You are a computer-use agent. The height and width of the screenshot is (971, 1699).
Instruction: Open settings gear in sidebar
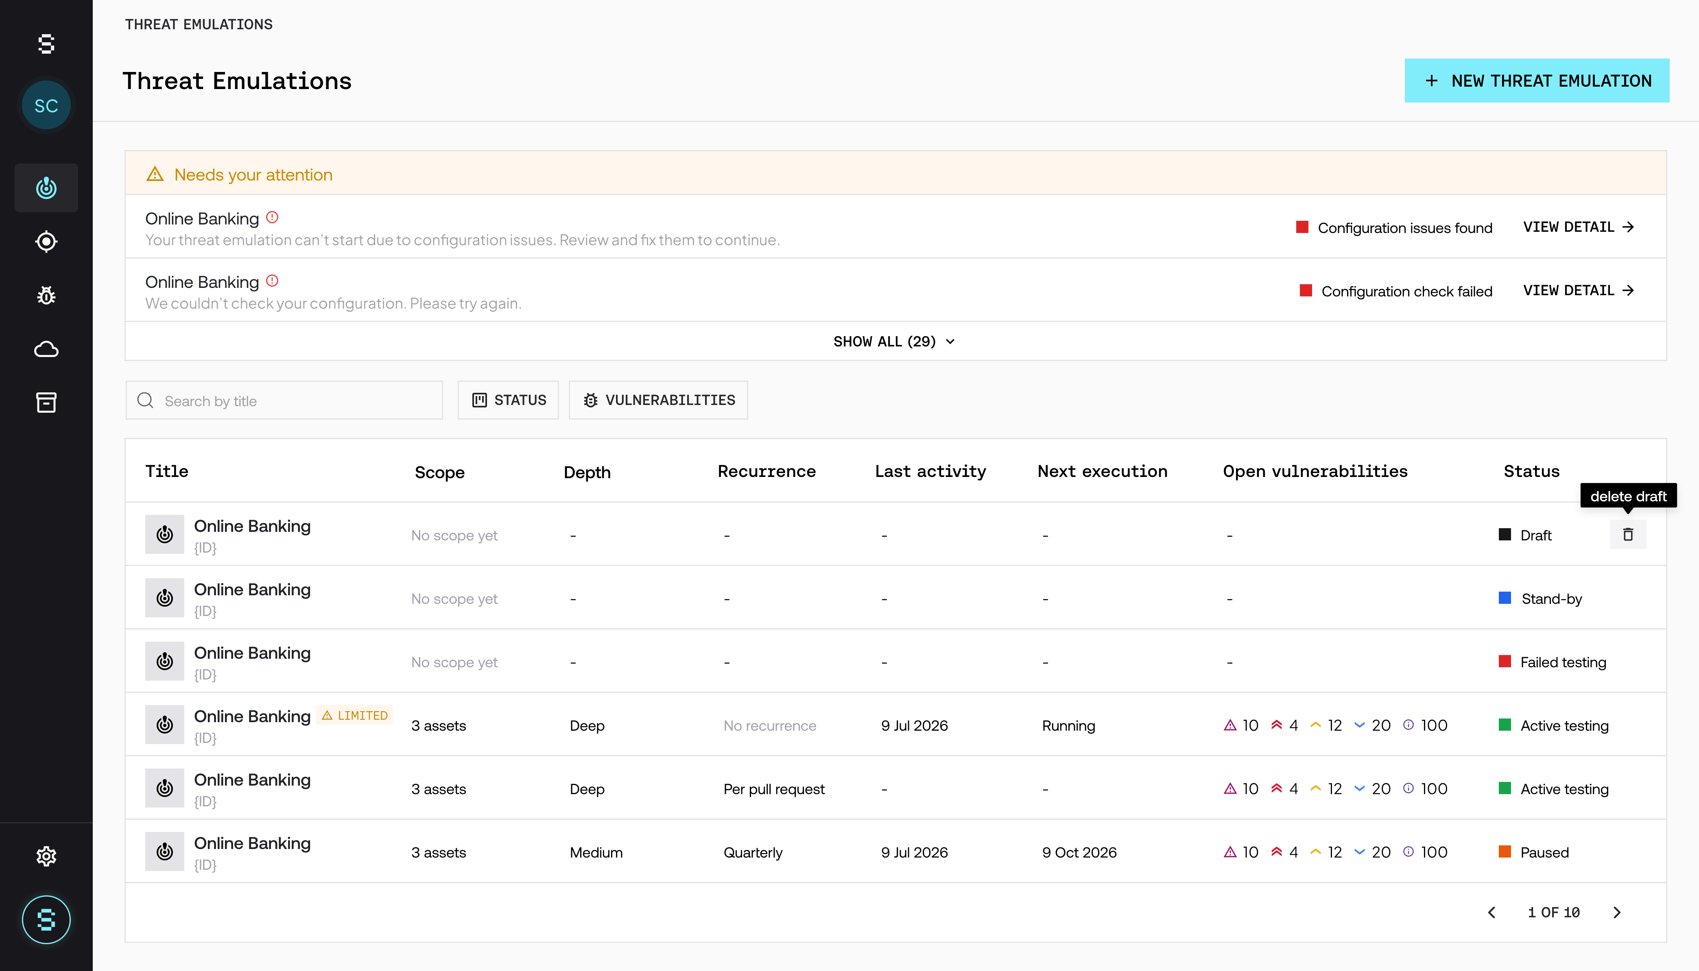[46, 856]
